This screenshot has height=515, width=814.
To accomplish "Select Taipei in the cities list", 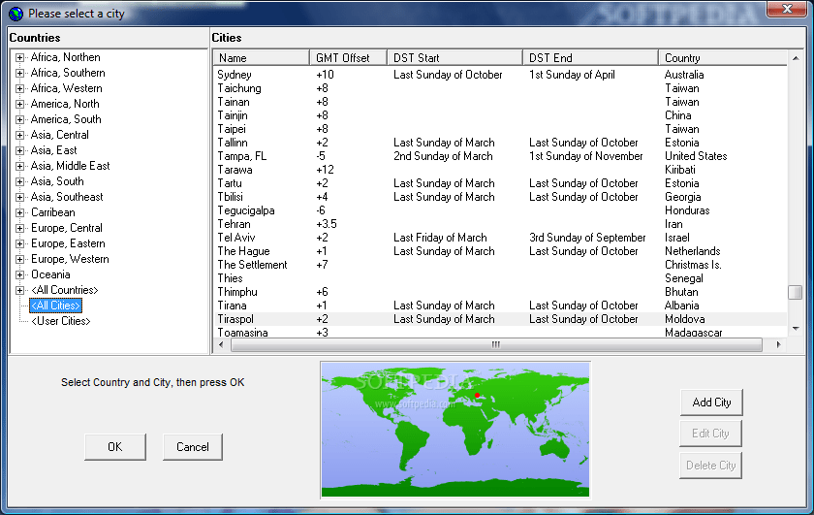I will (232, 129).
